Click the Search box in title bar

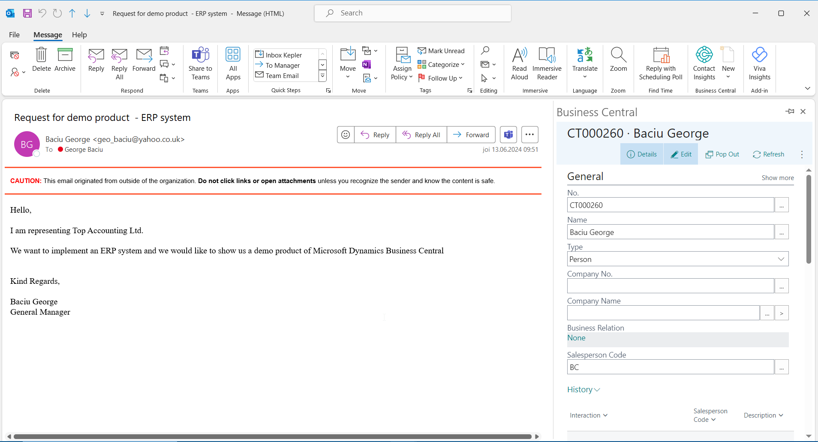pyautogui.click(x=413, y=13)
